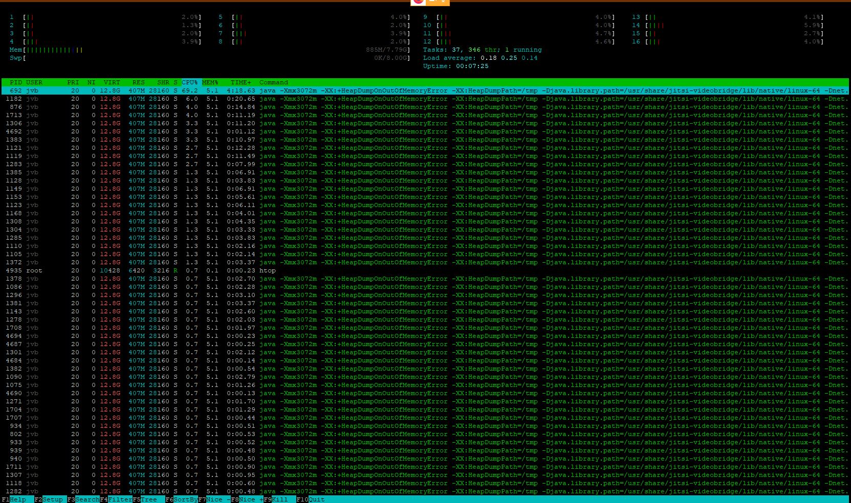Sort by the TIME+ column header
Screen dimensions: 851x503
(241, 82)
